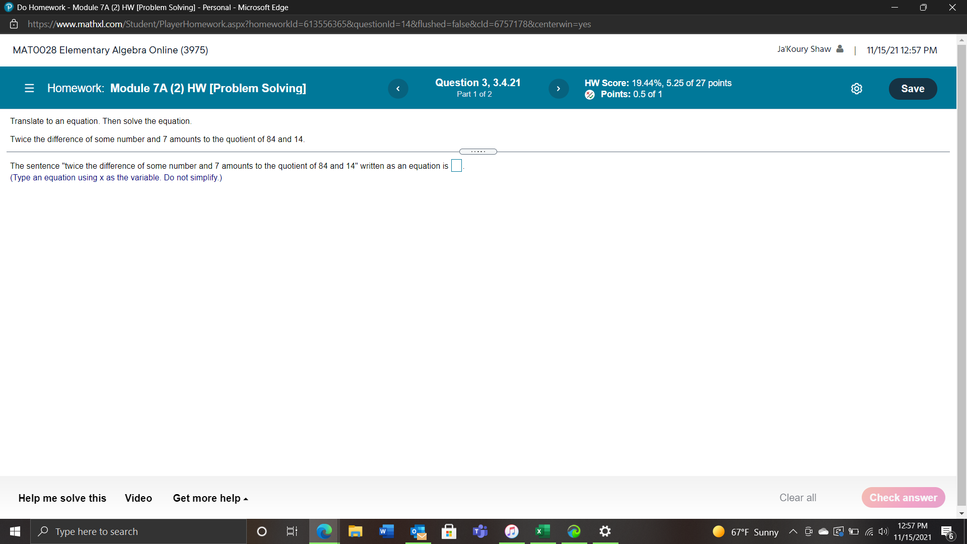Click the Save button
Image resolution: width=967 pixels, height=544 pixels.
(x=913, y=88)
